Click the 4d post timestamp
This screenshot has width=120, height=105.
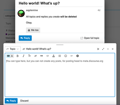point(99,10)
